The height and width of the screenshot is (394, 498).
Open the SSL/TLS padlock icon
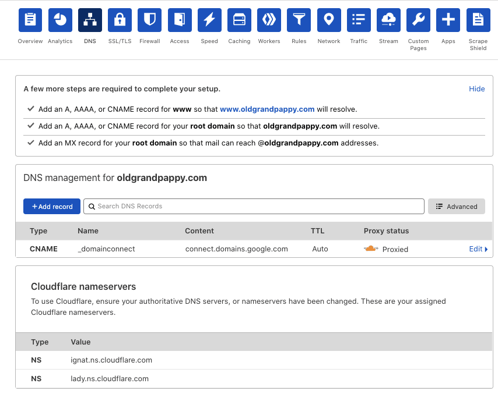(120, 20)
